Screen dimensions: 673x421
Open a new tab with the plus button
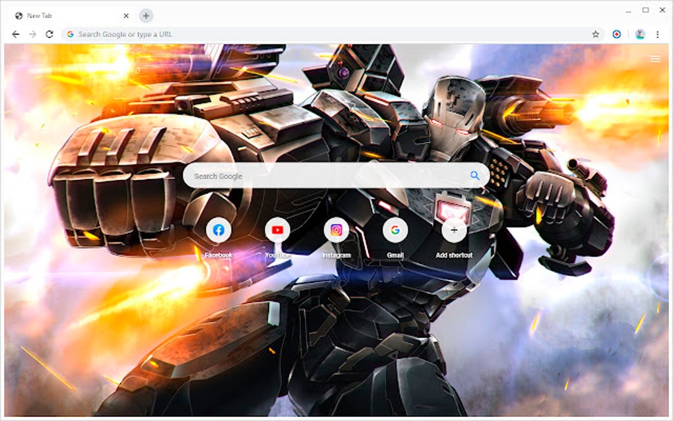pos(145,15)
